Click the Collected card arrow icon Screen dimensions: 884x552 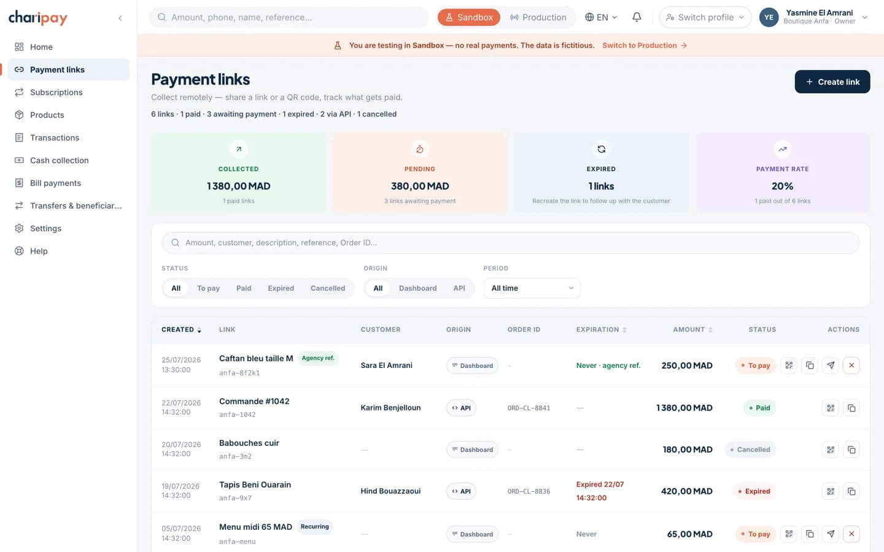tap(239, 149)
